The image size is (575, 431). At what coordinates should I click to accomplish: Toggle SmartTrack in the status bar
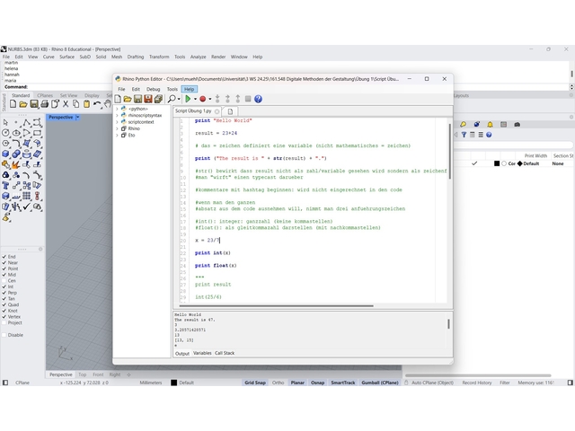[x=343, y=383]
